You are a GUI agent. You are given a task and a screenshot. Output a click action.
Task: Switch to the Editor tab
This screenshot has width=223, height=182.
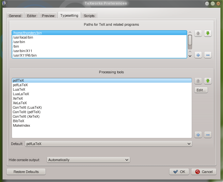tap(32, 16)
